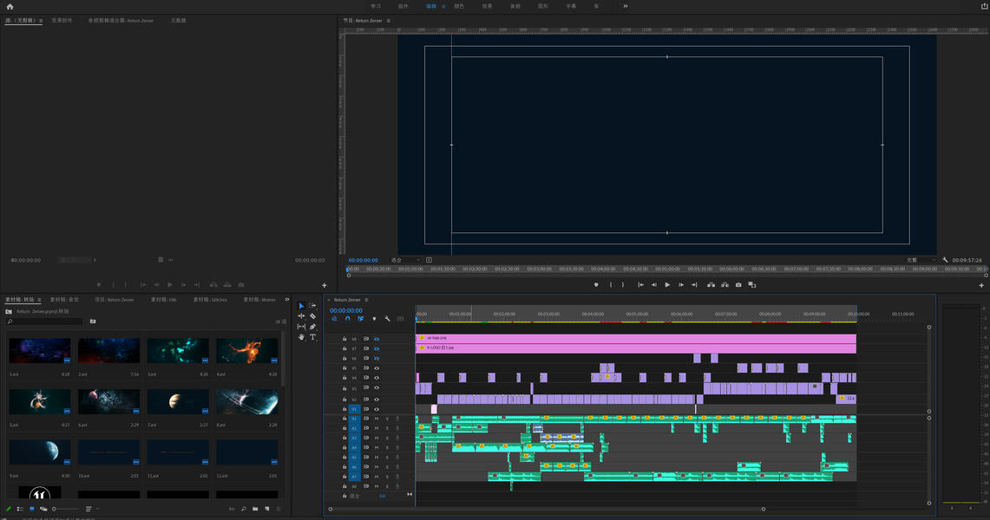Expand hidden bin panel tabs chevron
990x520 pixels.
[286, 299]
